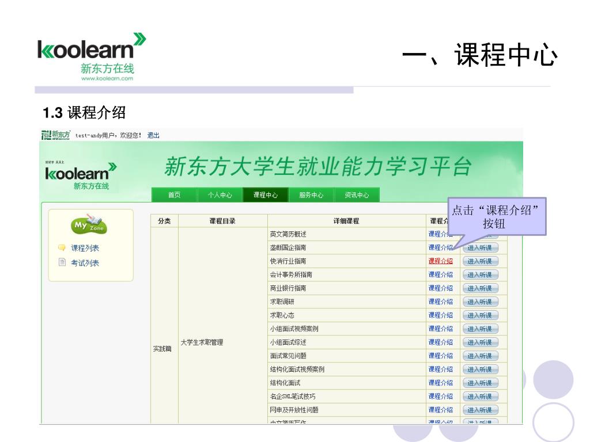Click the 面试常见问题 course name
This screenshot has height=442, width=590.
[288, 356]
